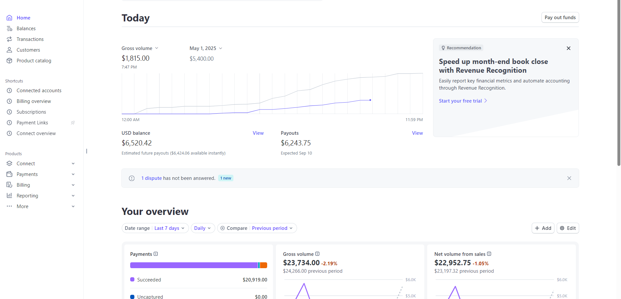Click the Pay out funds button
The width and height of the screenshot is (621, 299).
click(560, 18)
